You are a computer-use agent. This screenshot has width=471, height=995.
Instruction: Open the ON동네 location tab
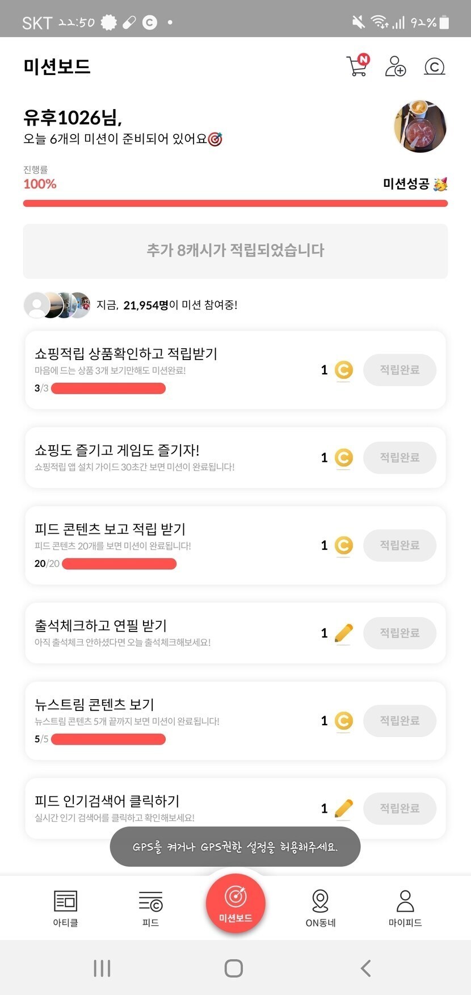[x=321, y=908]
